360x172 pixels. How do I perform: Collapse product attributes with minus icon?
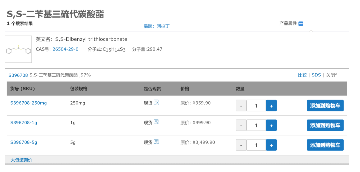(301, 24)
